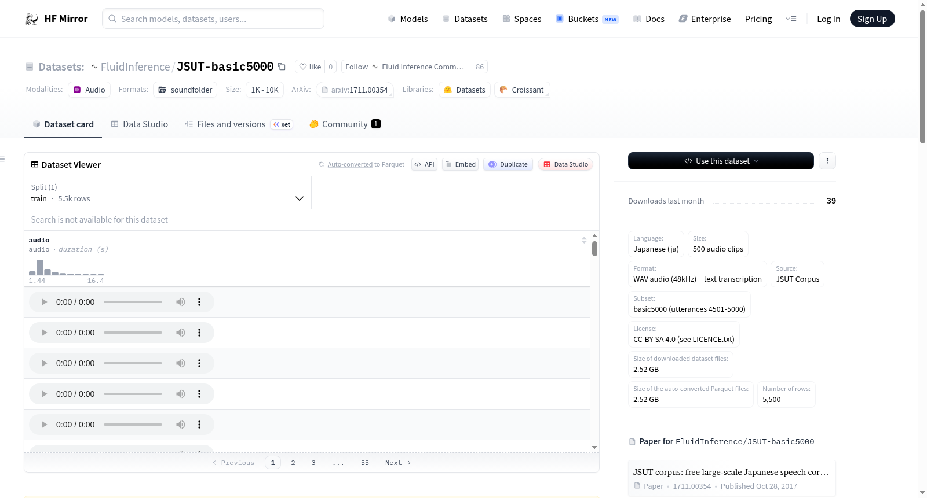927x498 pixels.
Task: Seek on the first audio progress slider
Action: point(133,302)
